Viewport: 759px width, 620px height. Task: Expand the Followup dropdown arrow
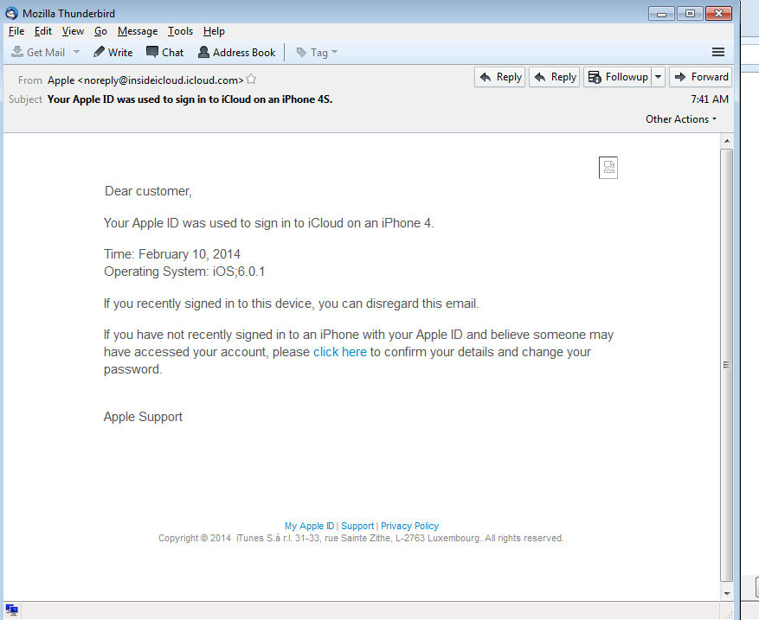[x=659, y=77]
